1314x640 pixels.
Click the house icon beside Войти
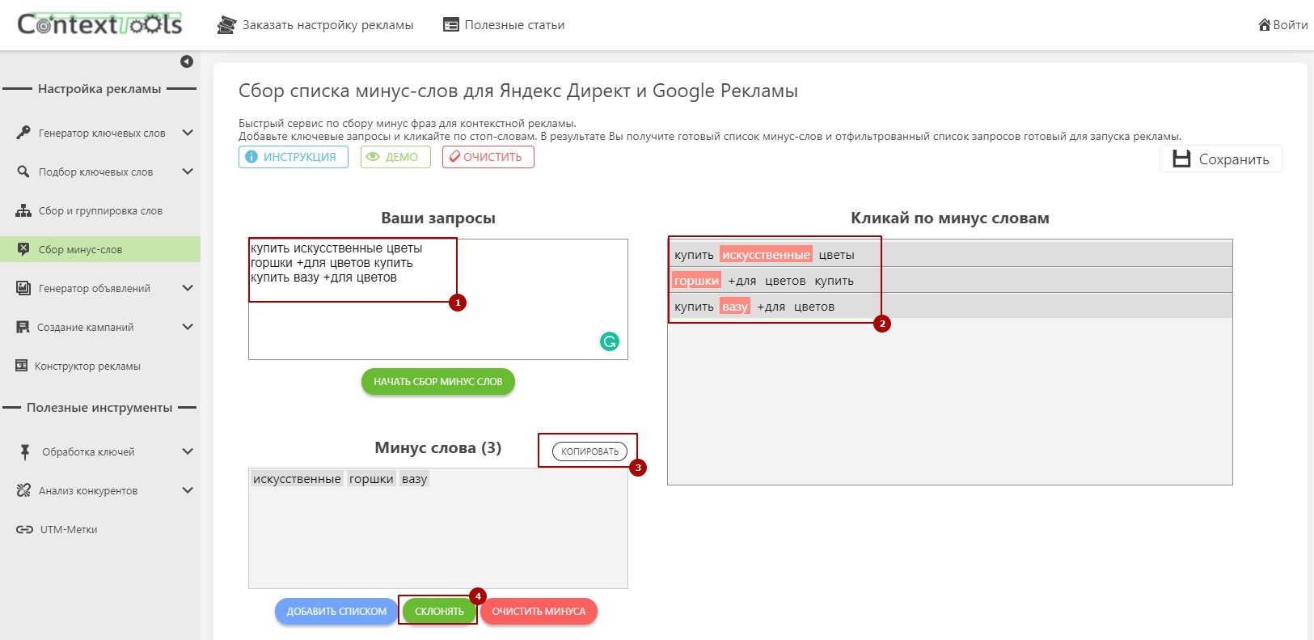1265,25
